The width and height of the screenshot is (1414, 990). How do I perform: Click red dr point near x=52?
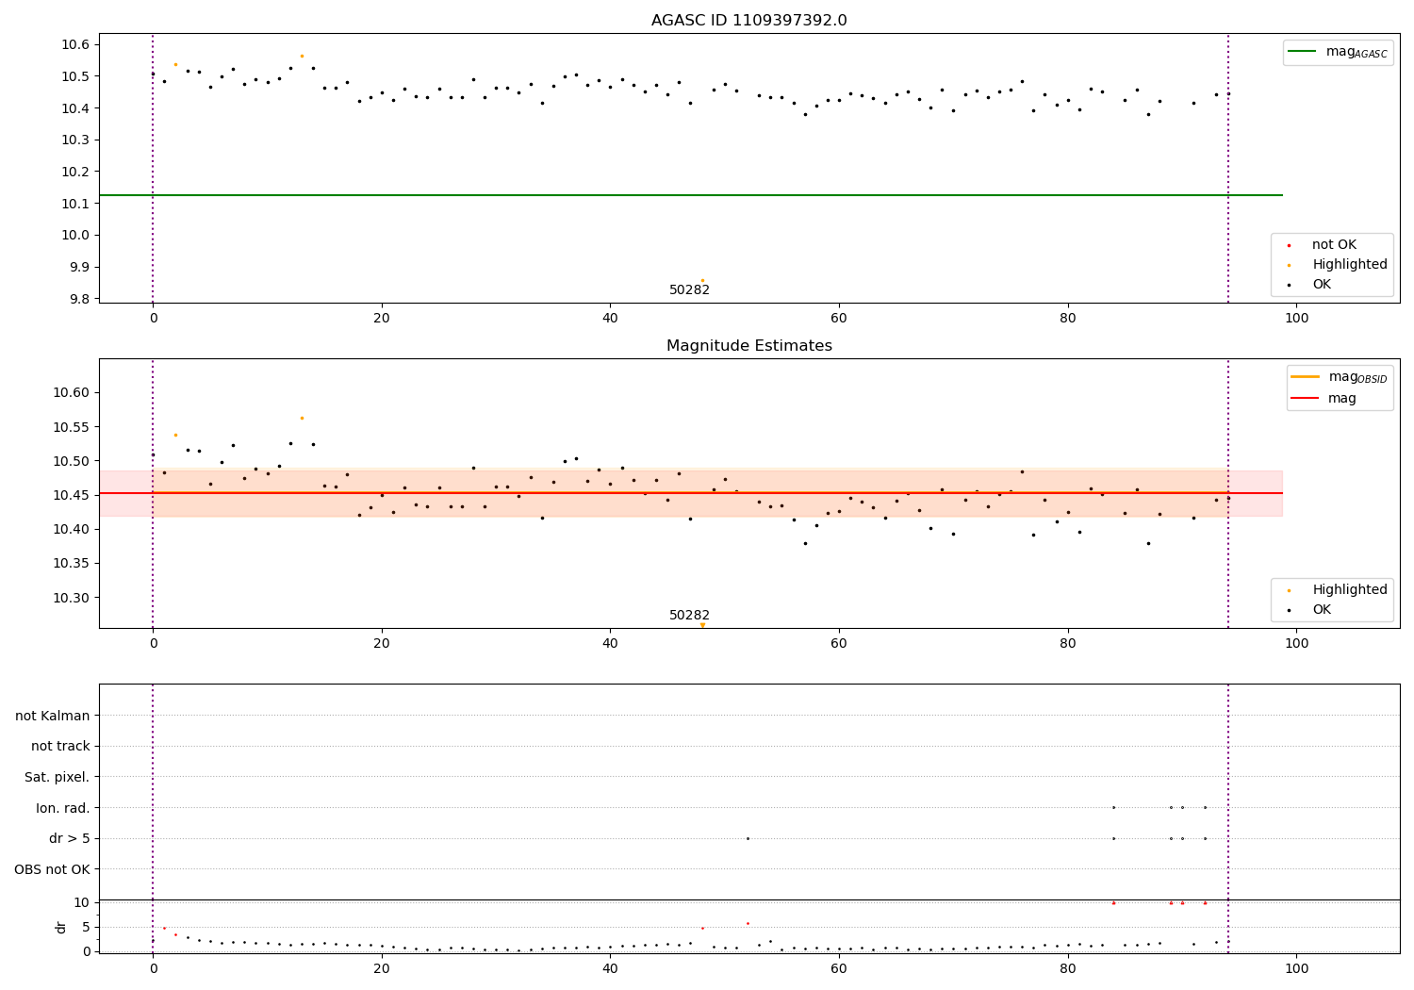tap(748, 923)
